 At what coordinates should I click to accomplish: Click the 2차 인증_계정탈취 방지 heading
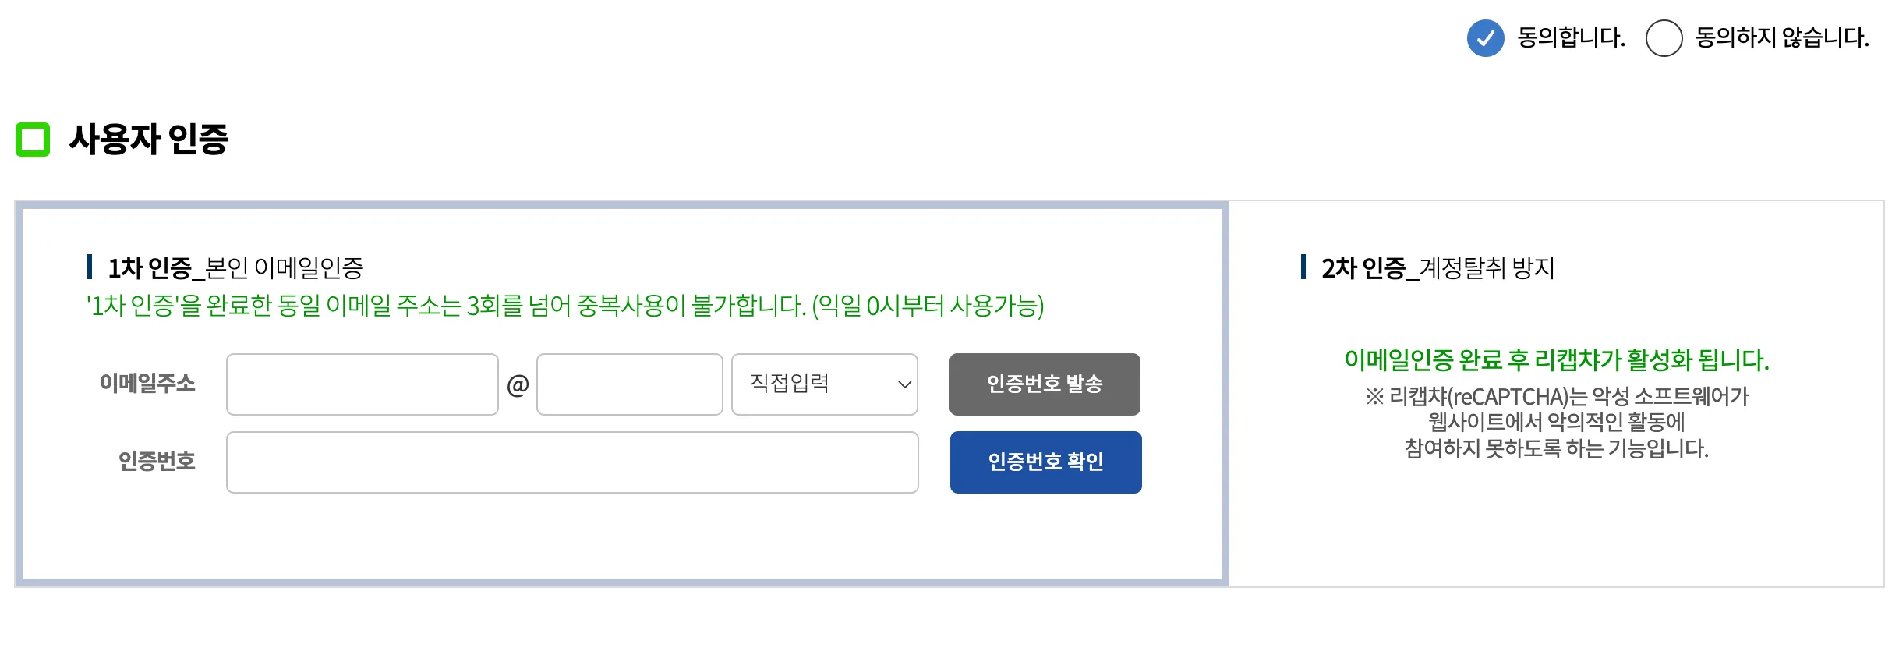1438,268
